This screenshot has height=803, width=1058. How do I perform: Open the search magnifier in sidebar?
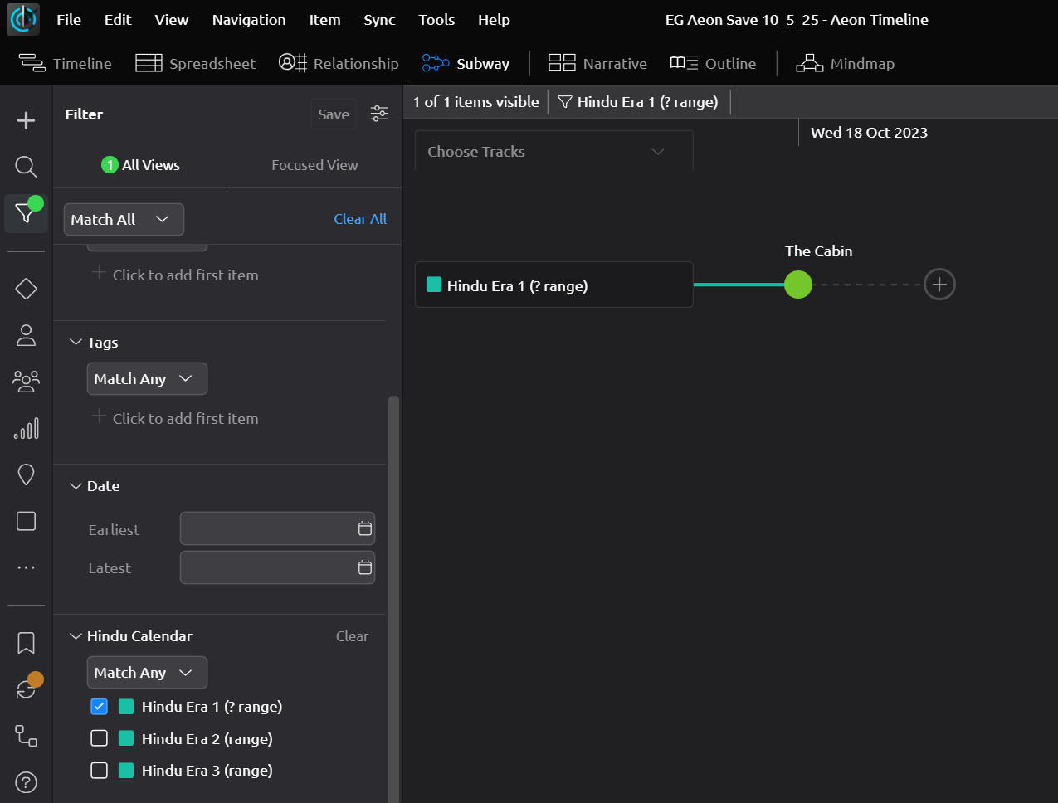click(26, 167)
